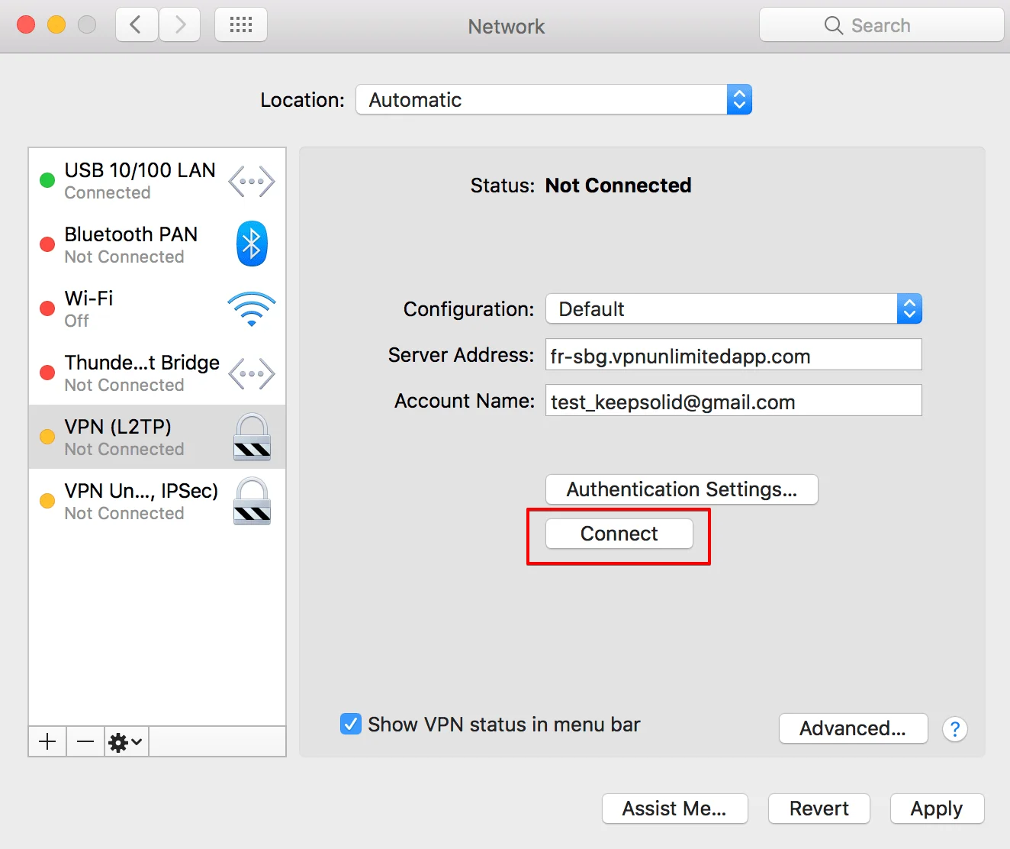Image resolution: width=1010 pixels, height=849 pixels.
Task: Open Authentication Settings
Action: (x=681, y=489)
